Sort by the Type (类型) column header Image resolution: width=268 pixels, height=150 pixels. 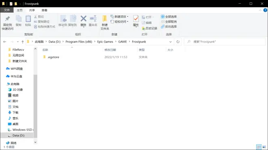coord(142,50)
